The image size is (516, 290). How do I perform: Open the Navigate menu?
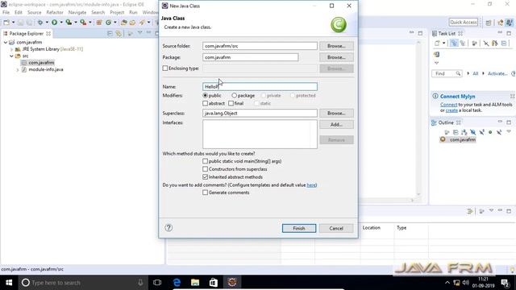tap(77, 12)
